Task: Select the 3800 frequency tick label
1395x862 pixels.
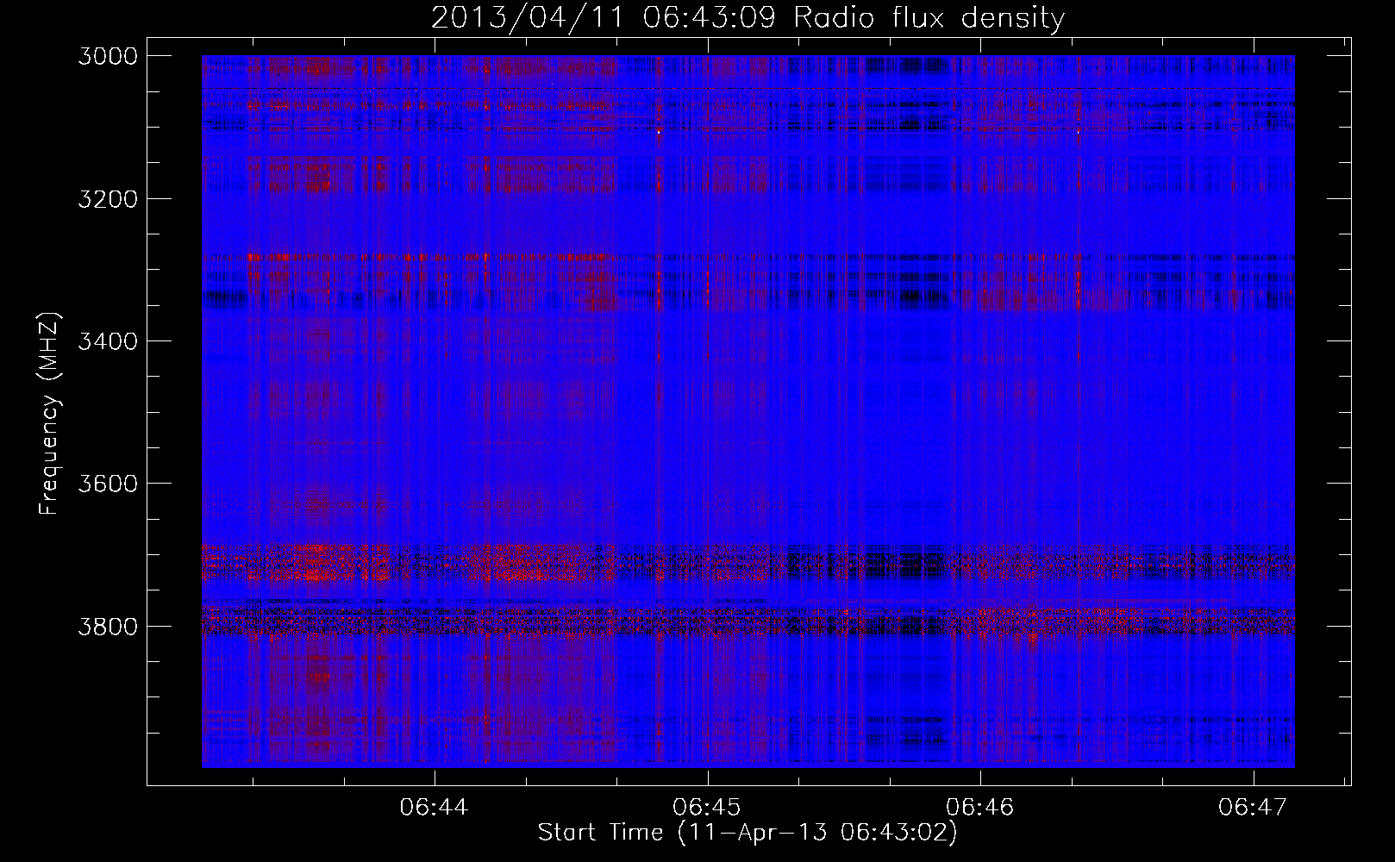Action: click(107, 626)
